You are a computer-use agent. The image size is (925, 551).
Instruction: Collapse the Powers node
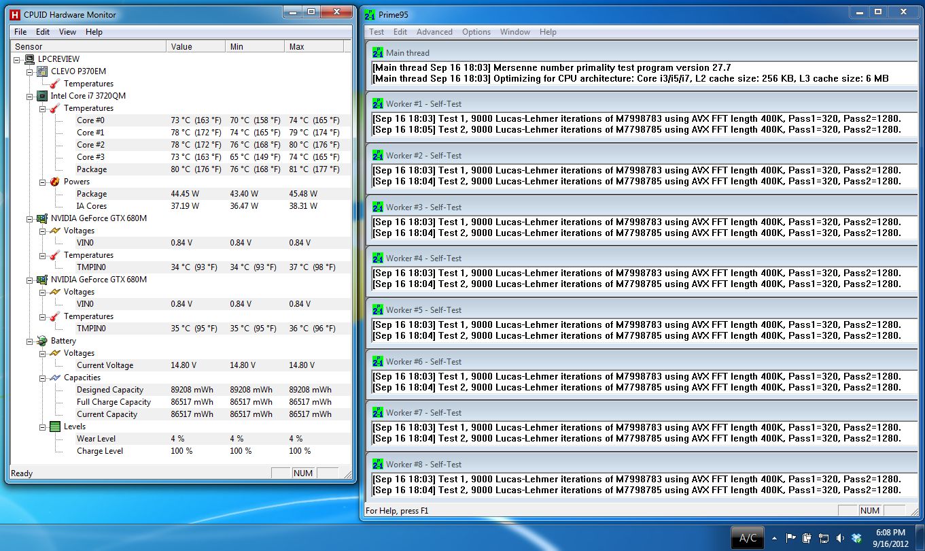(43, 182)
